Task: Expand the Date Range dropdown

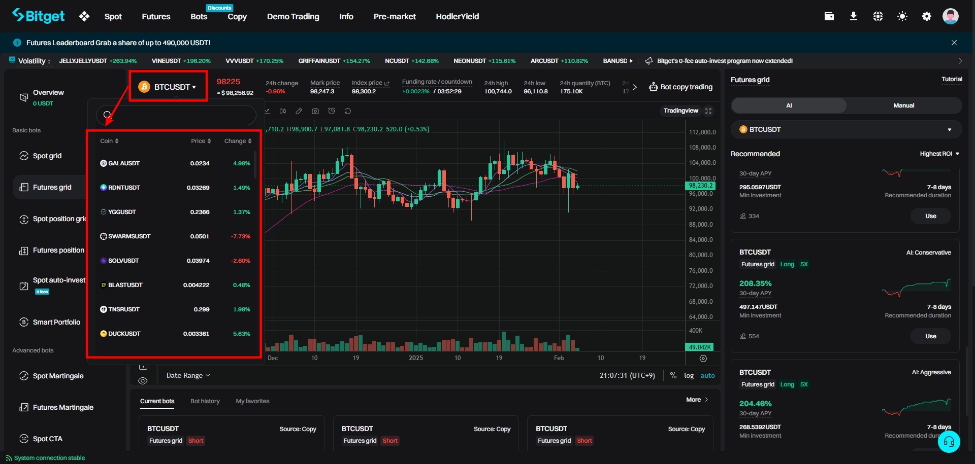Action: click(188, 375)
